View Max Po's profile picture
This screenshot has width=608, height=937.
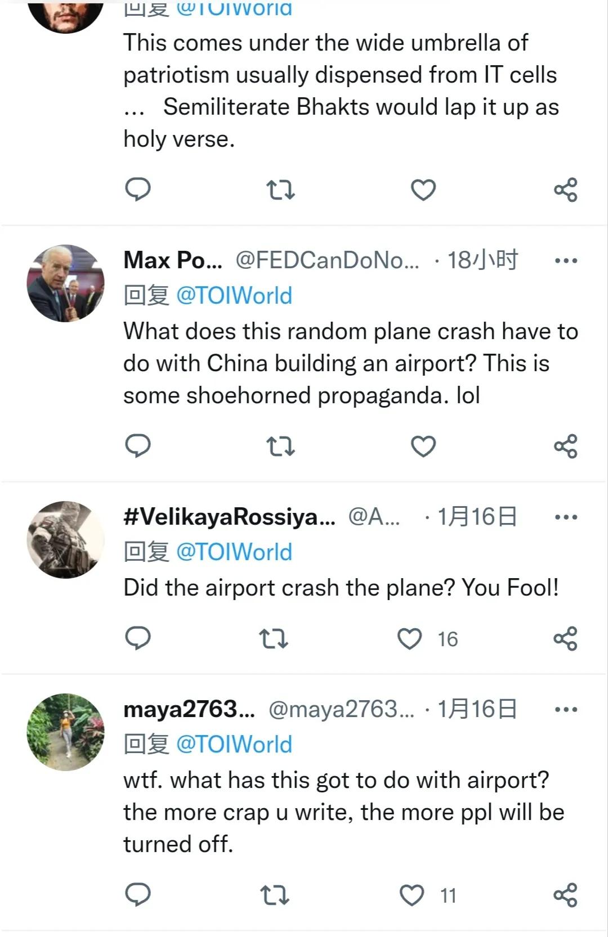click(66, 283)
